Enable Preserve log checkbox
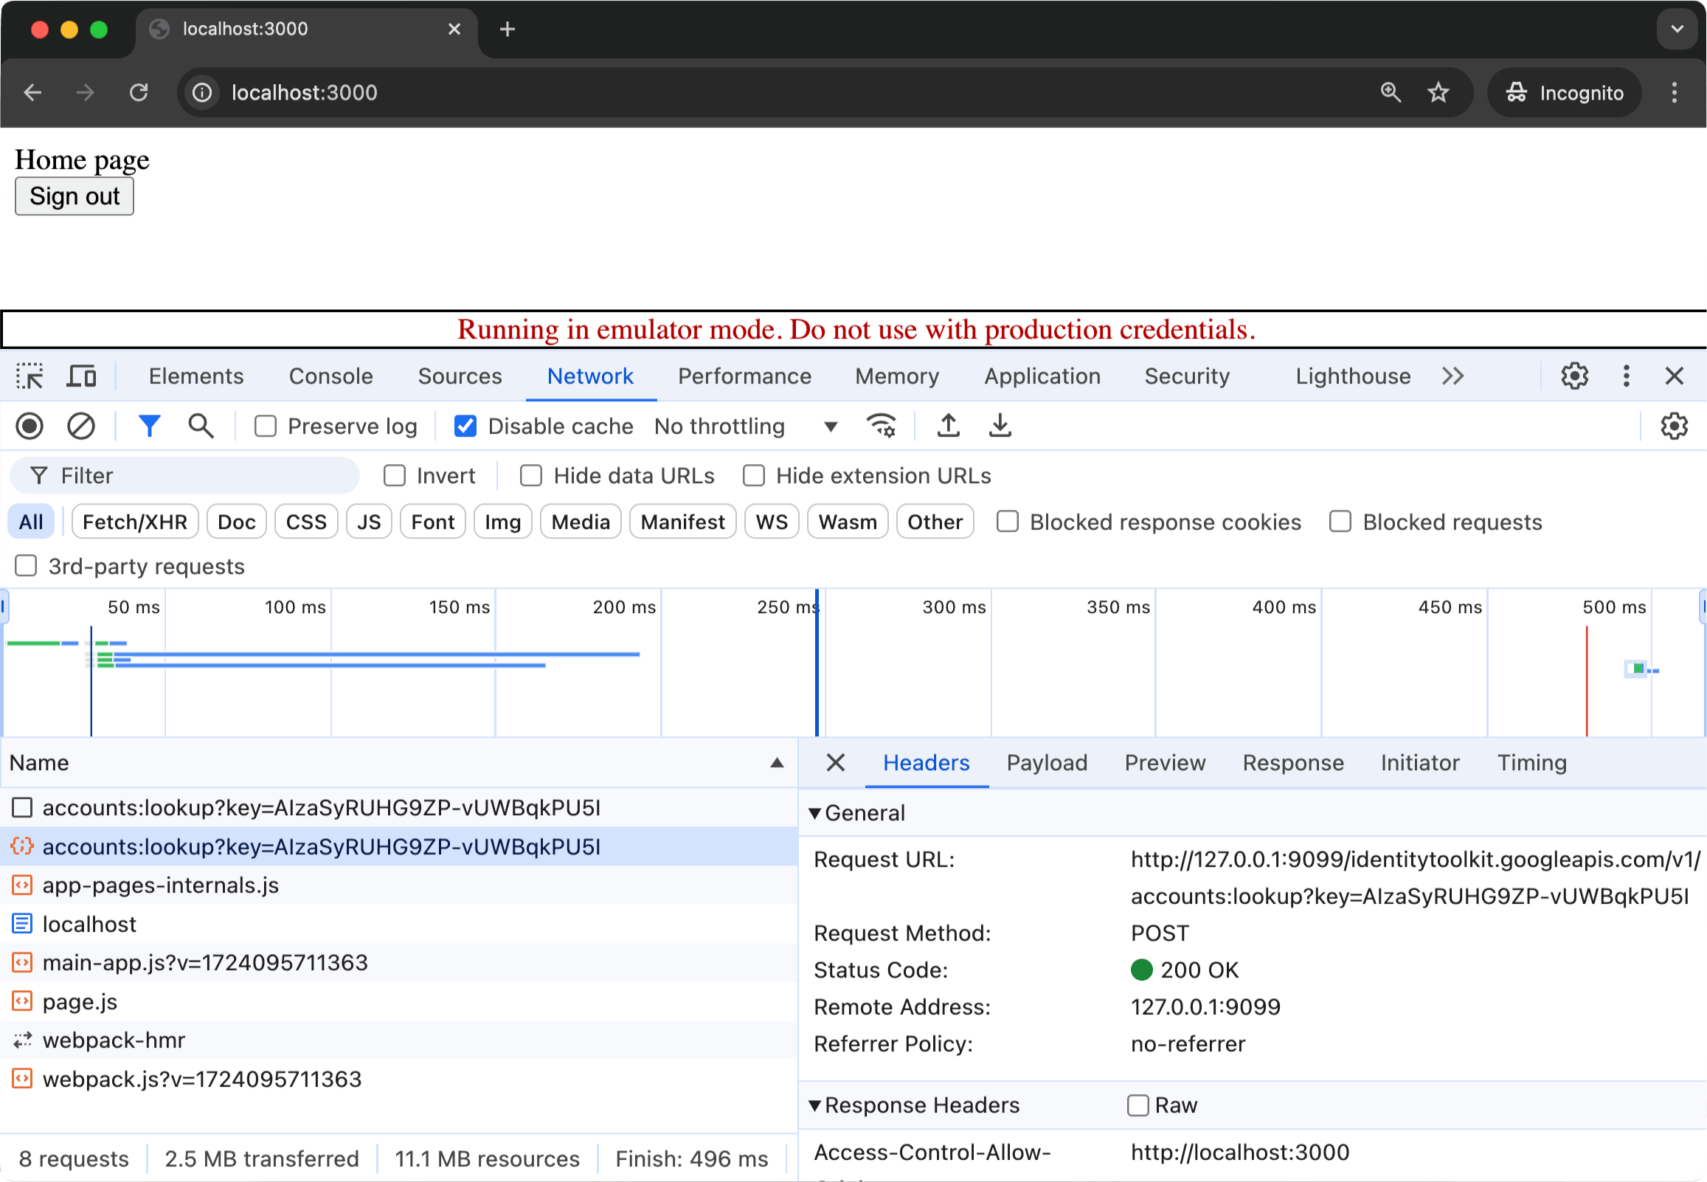 point(265,426)
